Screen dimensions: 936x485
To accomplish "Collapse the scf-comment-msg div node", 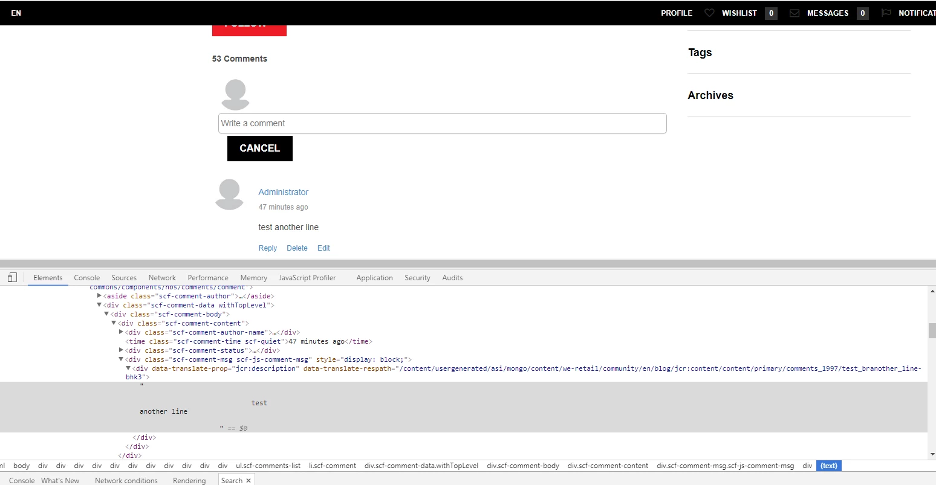I will 121,359.
